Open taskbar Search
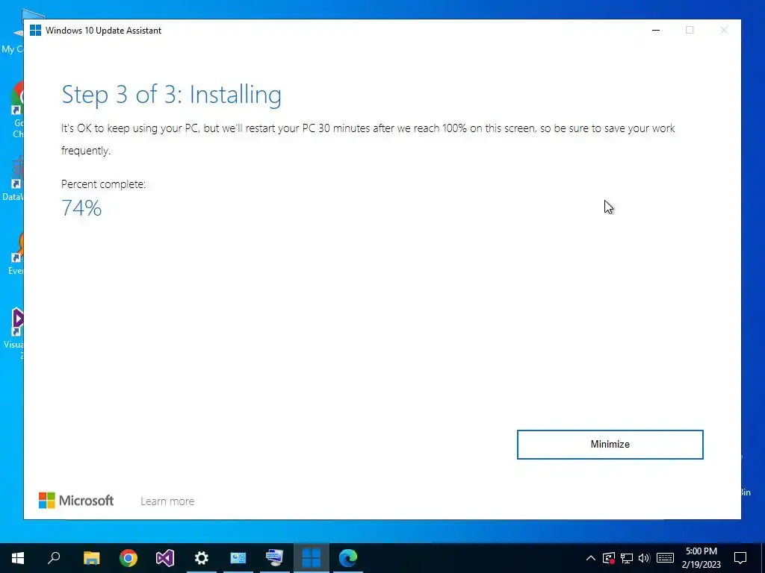Viewport: 765px width, 573px height. point(54,558)
